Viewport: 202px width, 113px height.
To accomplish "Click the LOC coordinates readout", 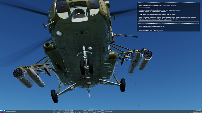I will pos(73,112).
